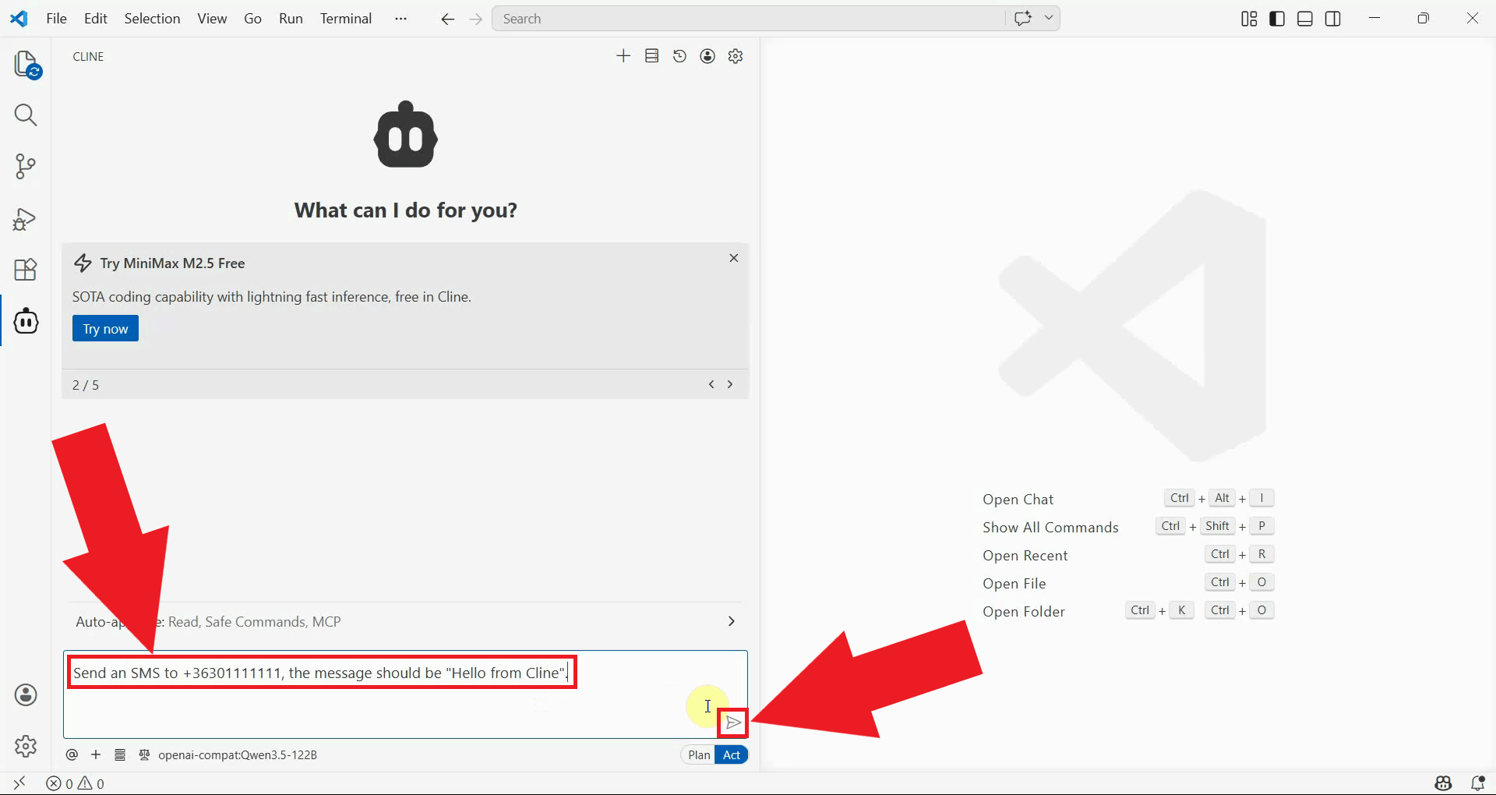1496x795 pixels.
Task: Switch Cline to Plan mode
Action: coord(699,754)
